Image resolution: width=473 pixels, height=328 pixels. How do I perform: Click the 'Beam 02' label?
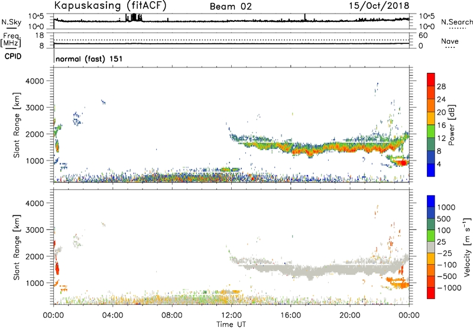[x=231, y=7]
